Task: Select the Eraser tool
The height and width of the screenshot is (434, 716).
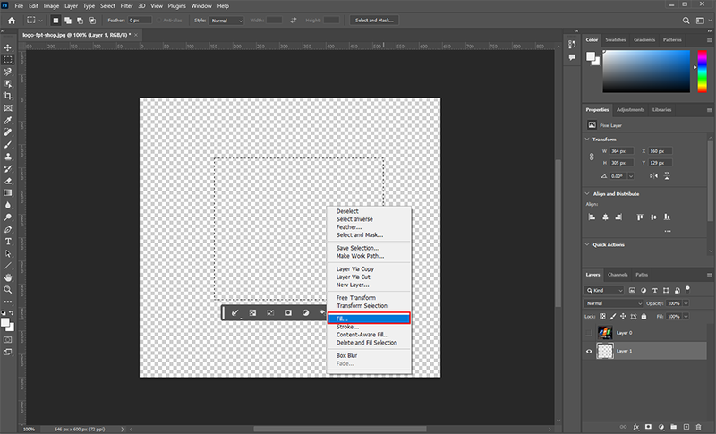Action: pos(8,181)
